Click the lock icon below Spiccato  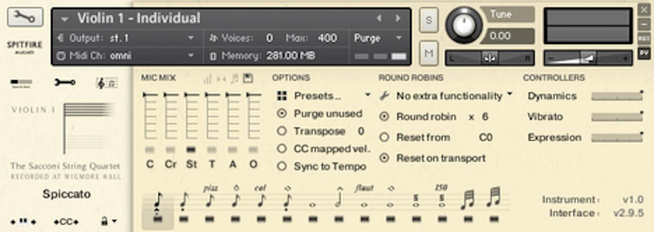(109, 221)
